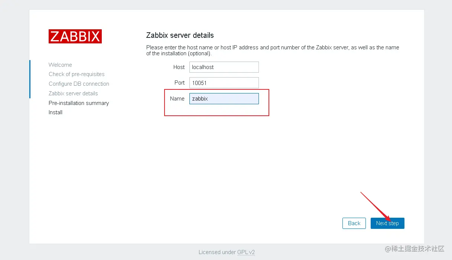The image size is (452, 260).
Task: Click the 'Licensed under' footer text
Action: click(217, 252)
